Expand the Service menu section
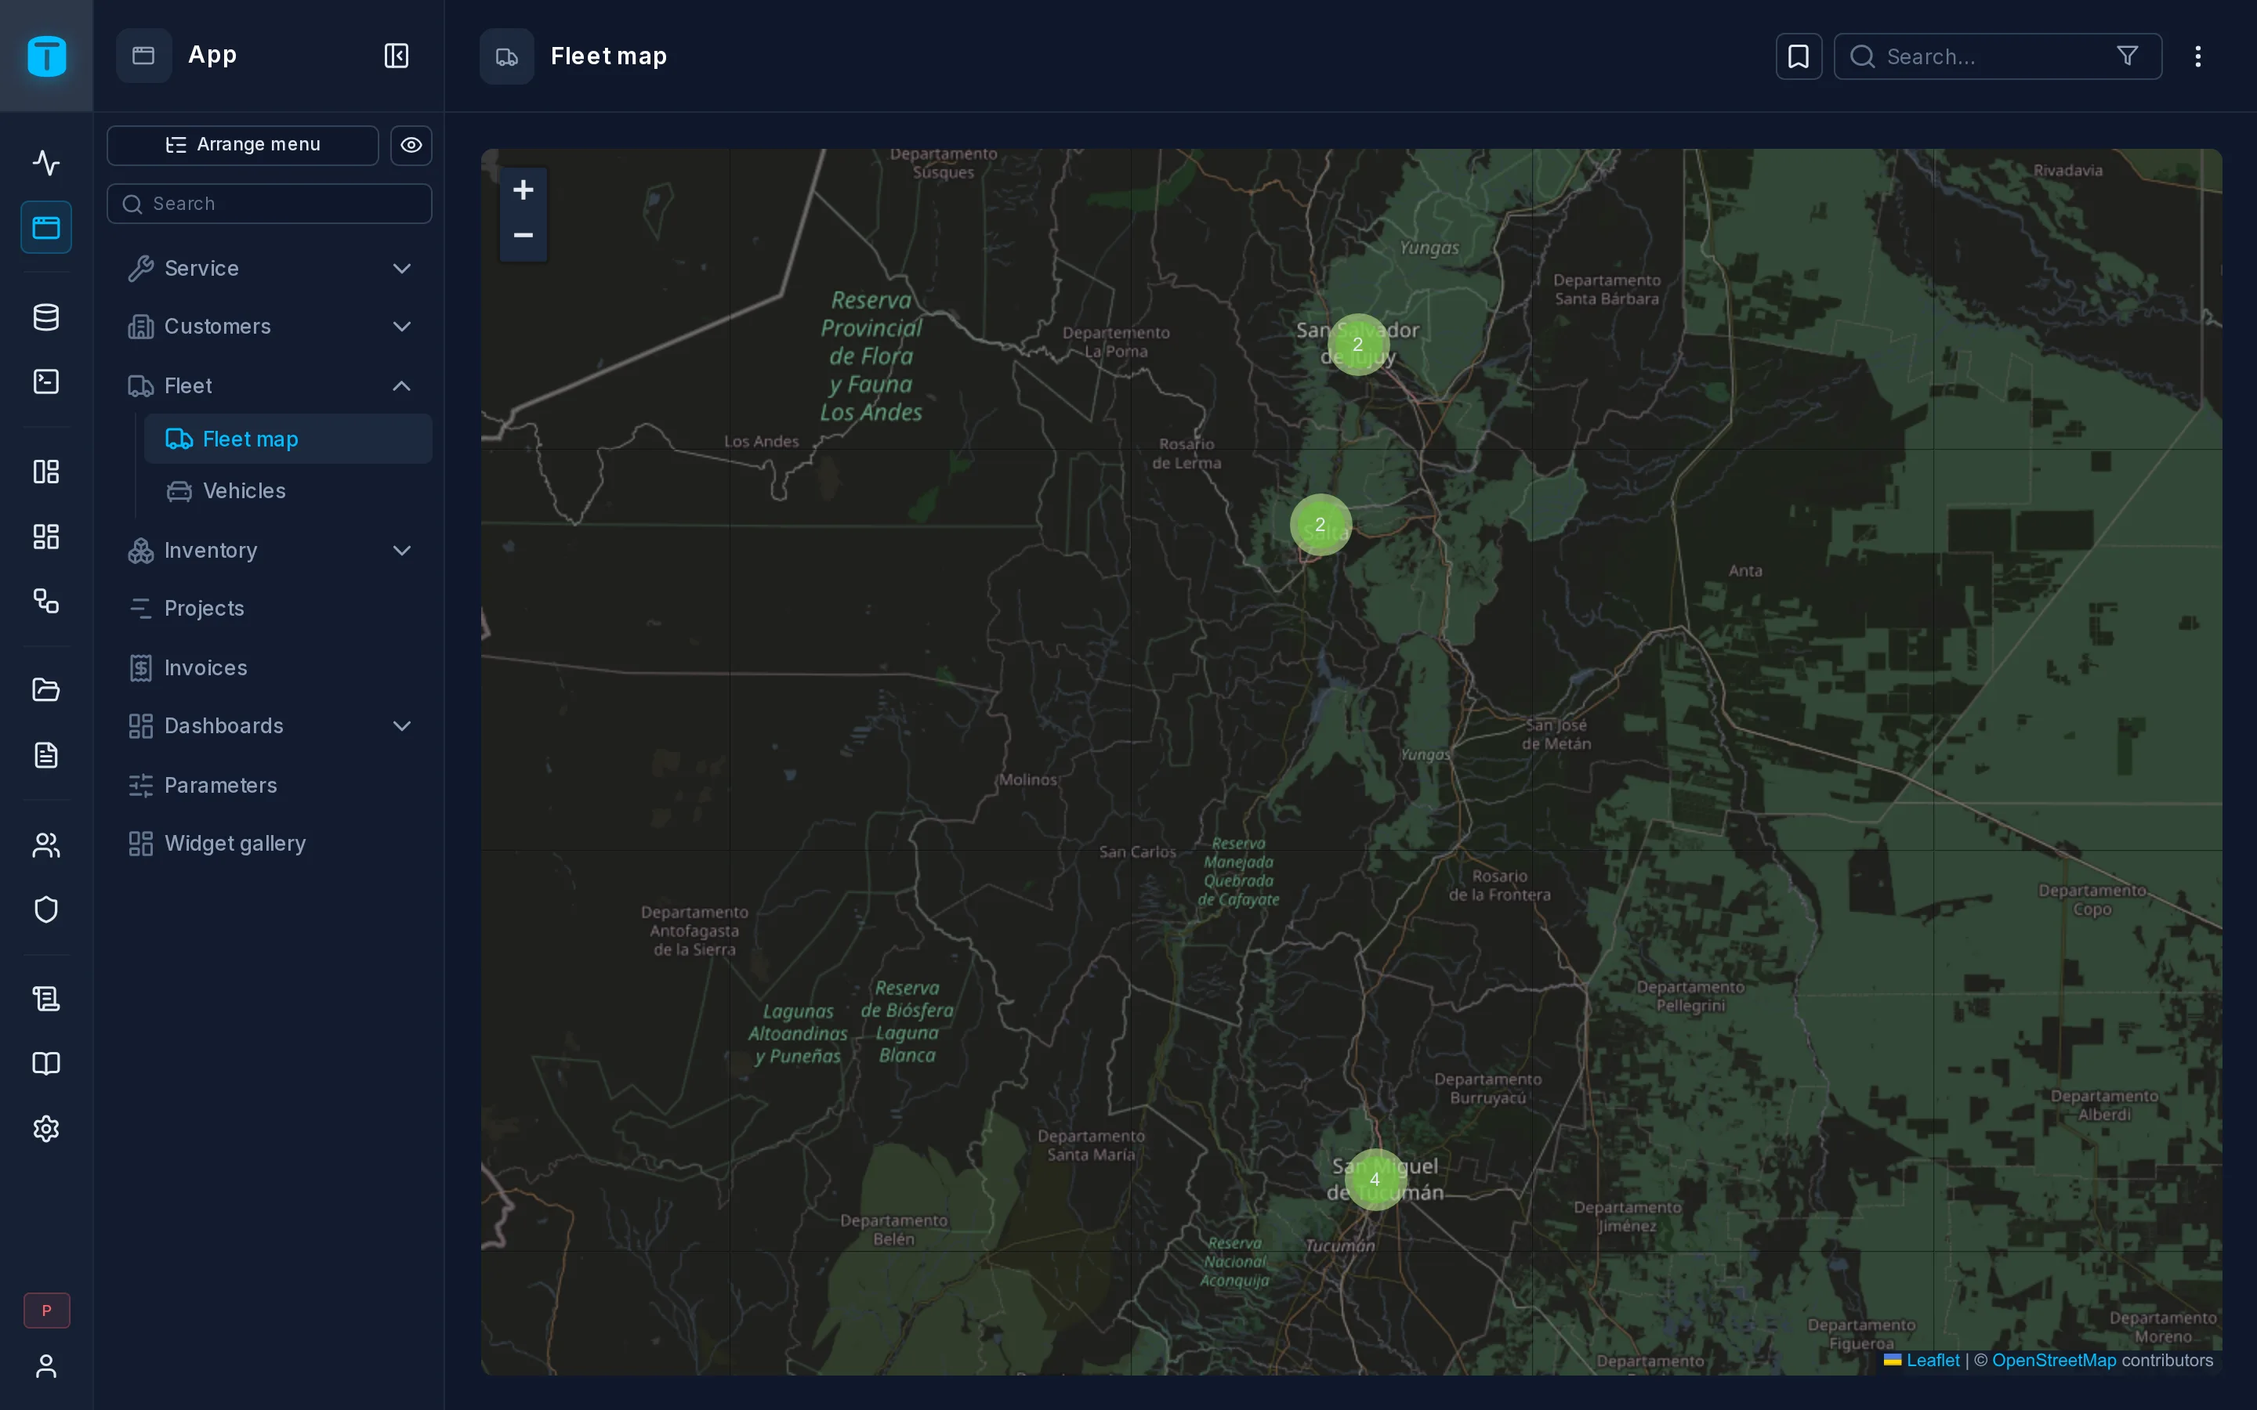Image resolution: width=2257 pixels, height=1410 pixels. coord(270,269)
